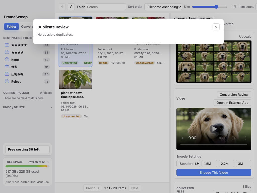This screenshot has height=193, width=257.
Task: Click folder icon beside Keep
Action: 7,59
